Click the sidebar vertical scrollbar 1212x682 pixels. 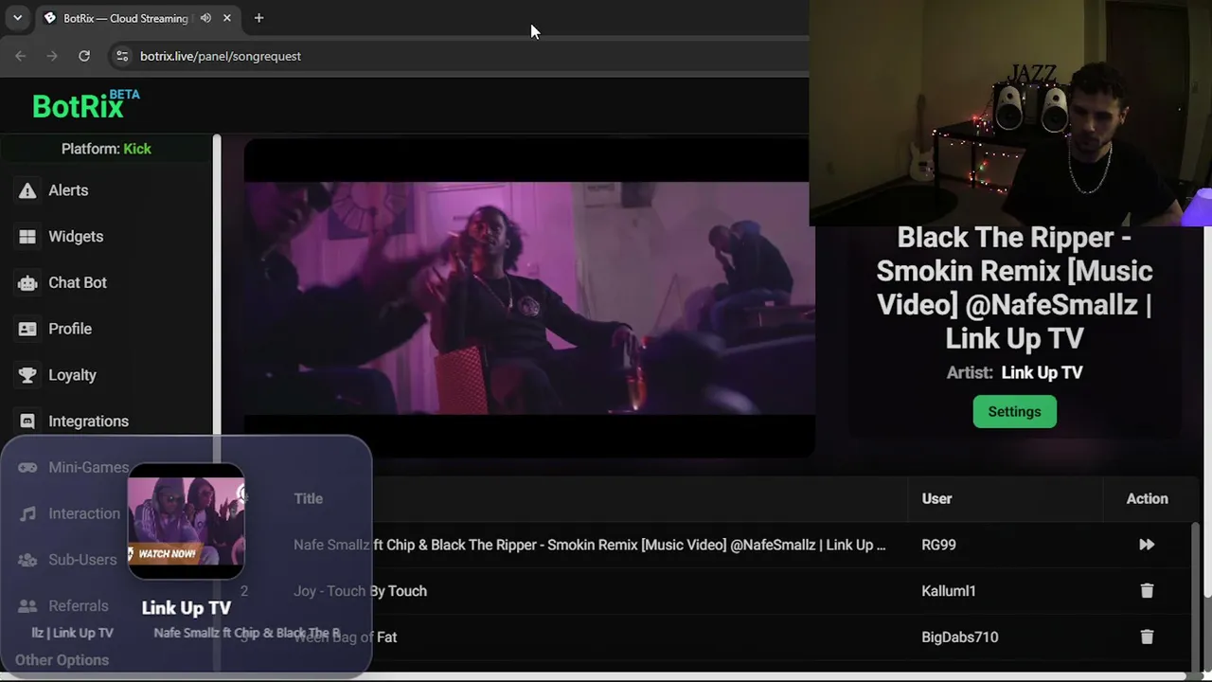[x=217, y=284]
